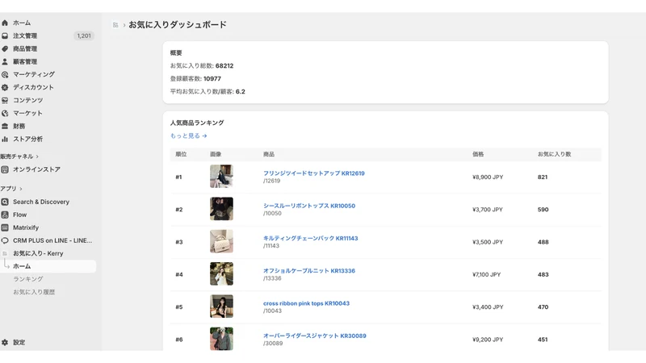The width and height of the screenshot is (646, 363).
Task: Click the ¥8,900 JPY price cell
Action: [x=488, y=177]
